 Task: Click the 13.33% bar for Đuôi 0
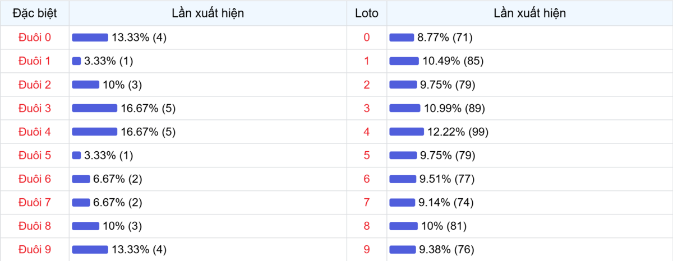90,38
